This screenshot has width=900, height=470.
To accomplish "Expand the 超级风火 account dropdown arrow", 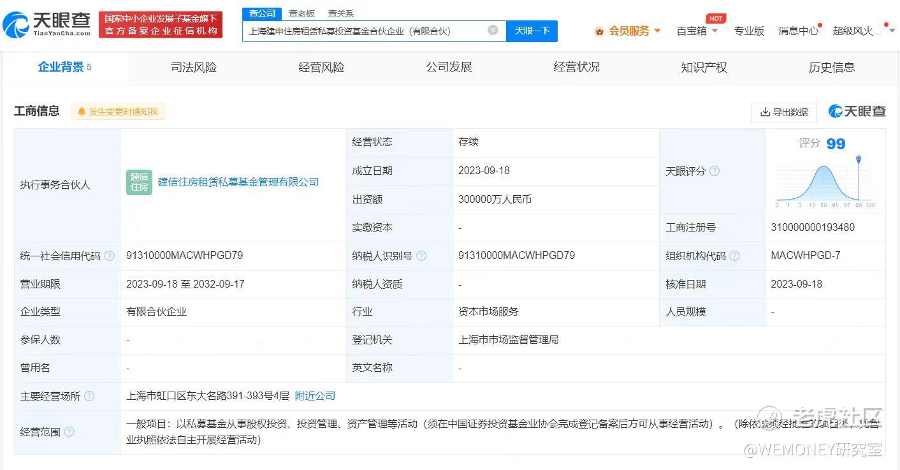I will point(892,31).
